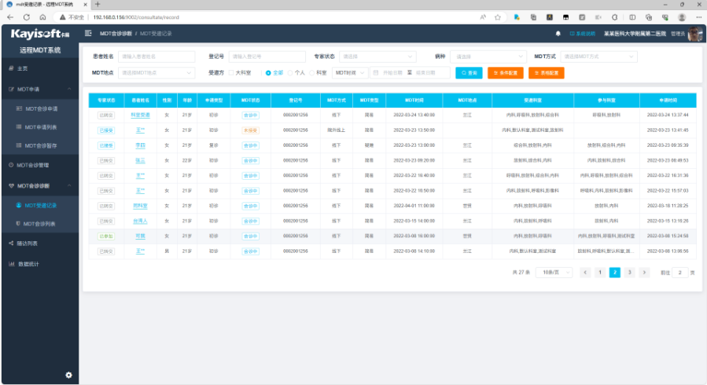707x385 pixels.
Task: Click the blue 查询 button
Action: (x=469, y=72)
